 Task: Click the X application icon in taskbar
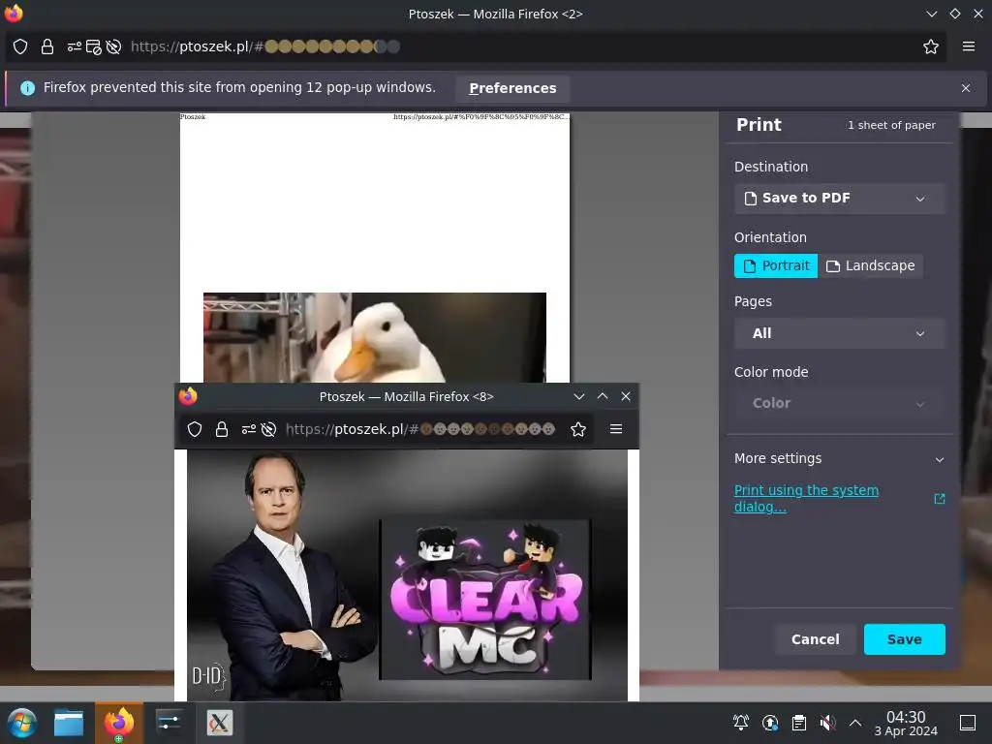point(220,723)
